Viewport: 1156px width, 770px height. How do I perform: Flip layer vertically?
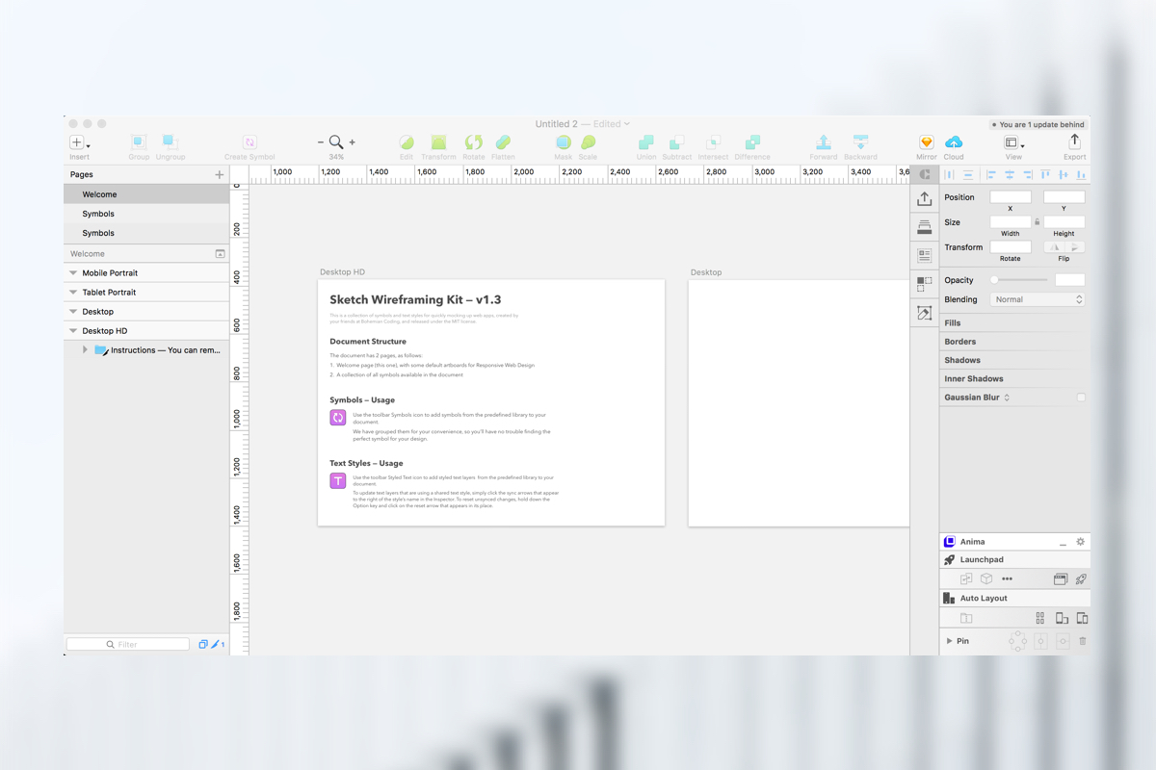coord(1075,247)
